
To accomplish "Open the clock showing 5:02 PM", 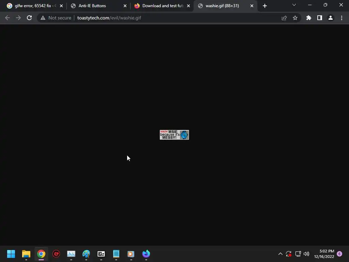I will tap(324, 254).
